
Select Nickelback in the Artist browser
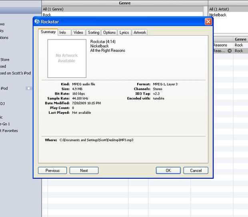point(218,15)
